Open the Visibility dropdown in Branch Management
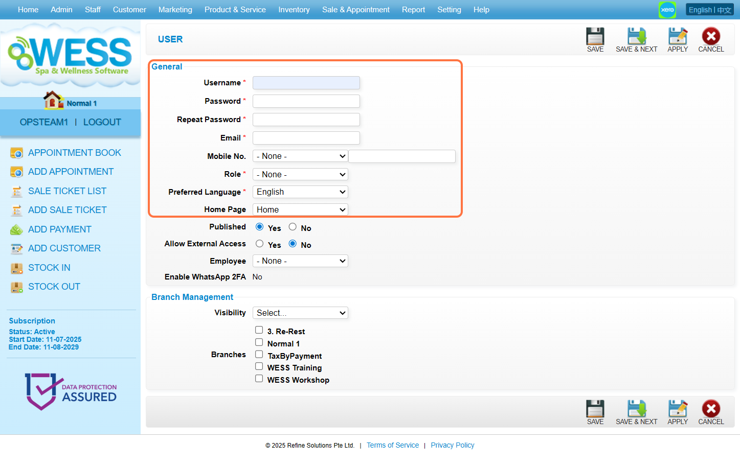740x466 pixels. click(x=300, y=313)
